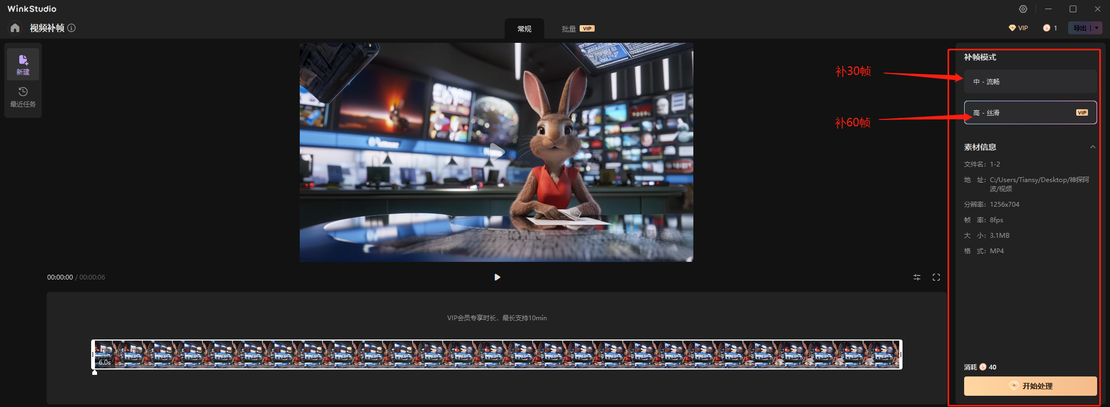Click the large play overlay on video
The width and height of the screenshot is (1110, 407).
point(497,152)
